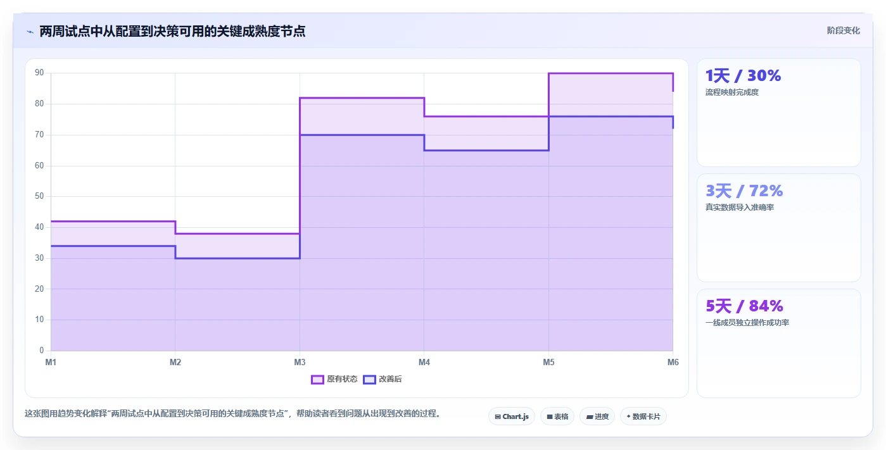The image size is (886, 450).
Task: Click the 一线成员独立操作成功率 caption
Action: coord(747,323)
